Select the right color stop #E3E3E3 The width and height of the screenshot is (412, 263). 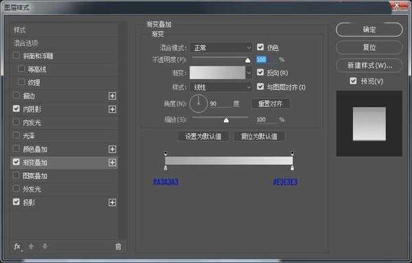(x=293, y=168)
